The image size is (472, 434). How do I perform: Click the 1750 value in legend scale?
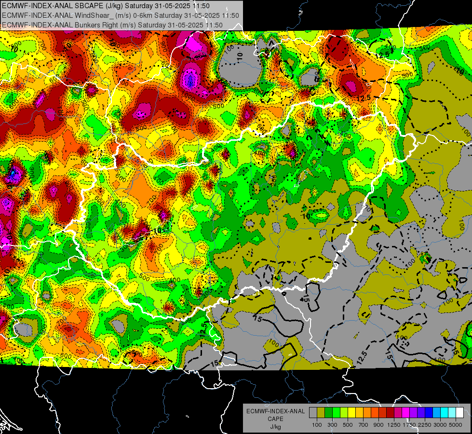409,425
